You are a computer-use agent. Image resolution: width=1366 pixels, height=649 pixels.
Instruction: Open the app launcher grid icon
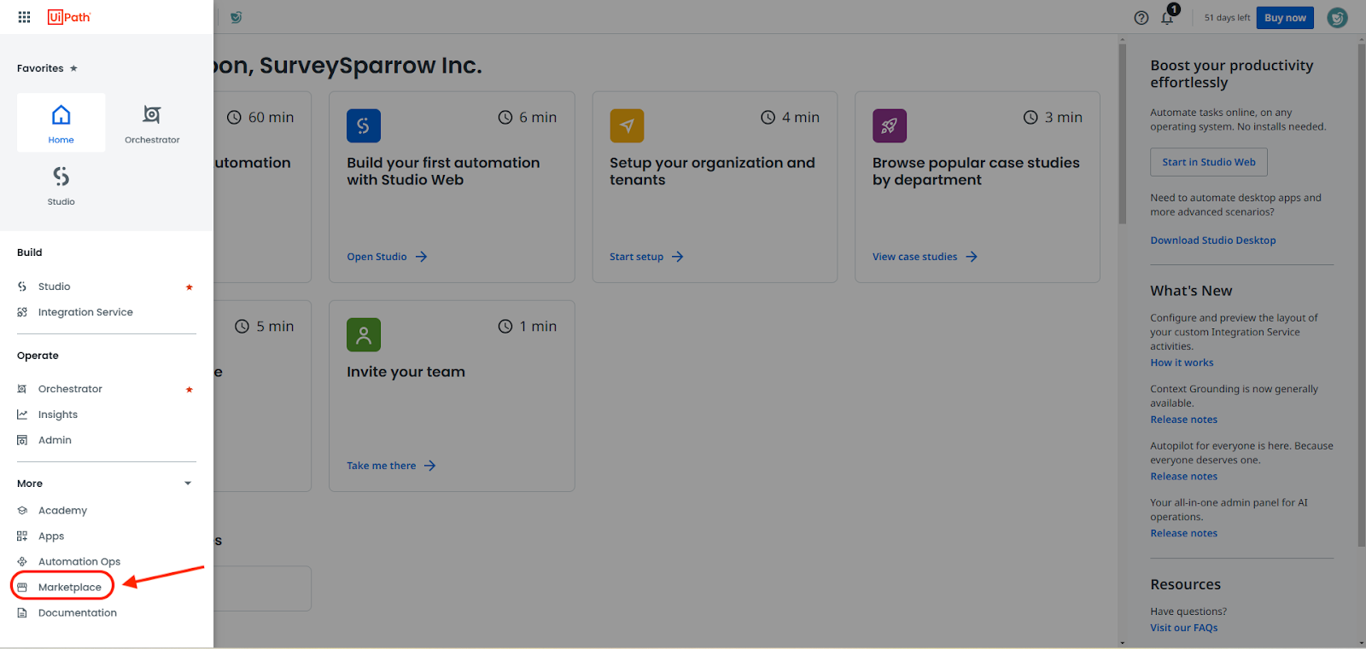[x=24, y=17]
